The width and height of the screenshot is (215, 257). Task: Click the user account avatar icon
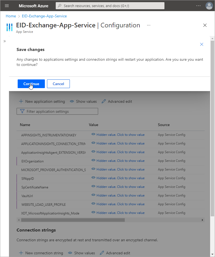[209, 6]
